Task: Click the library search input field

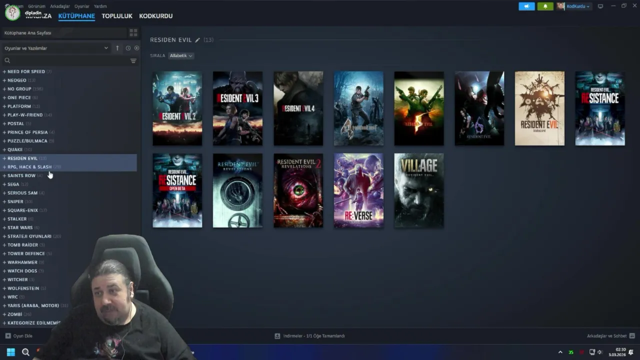Action: pyautogui.click(x=70, y=60)
